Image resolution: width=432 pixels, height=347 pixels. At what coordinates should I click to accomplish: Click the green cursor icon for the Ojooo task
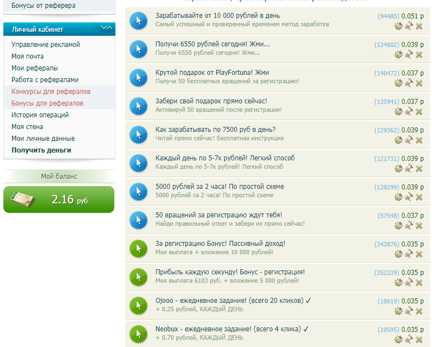tap(137, 305)
